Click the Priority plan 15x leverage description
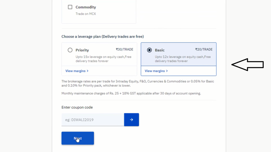Image resolution: width=271 pixels, height=152 pixels. [103, 59]
